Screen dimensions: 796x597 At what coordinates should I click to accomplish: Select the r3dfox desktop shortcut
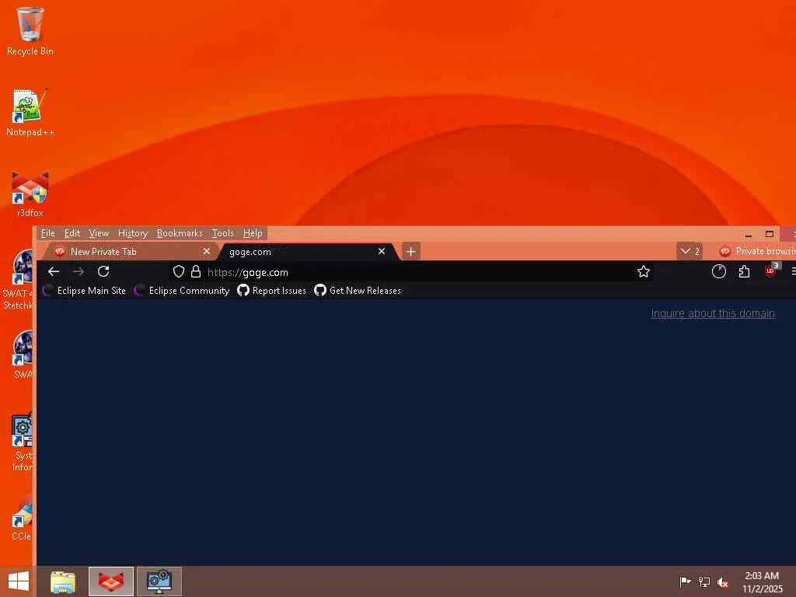coord(30,194)
